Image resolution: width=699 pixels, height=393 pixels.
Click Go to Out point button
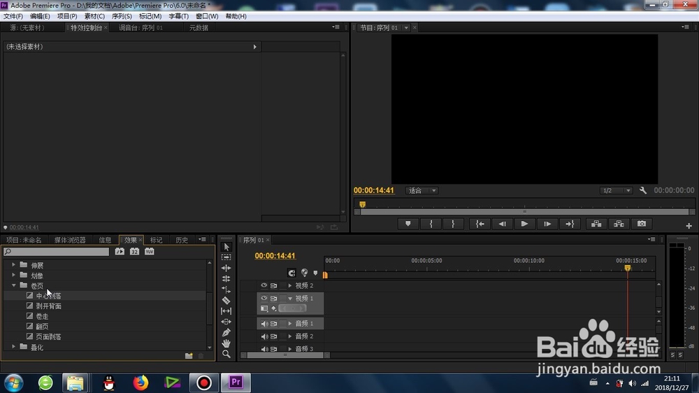pos(570,224)
